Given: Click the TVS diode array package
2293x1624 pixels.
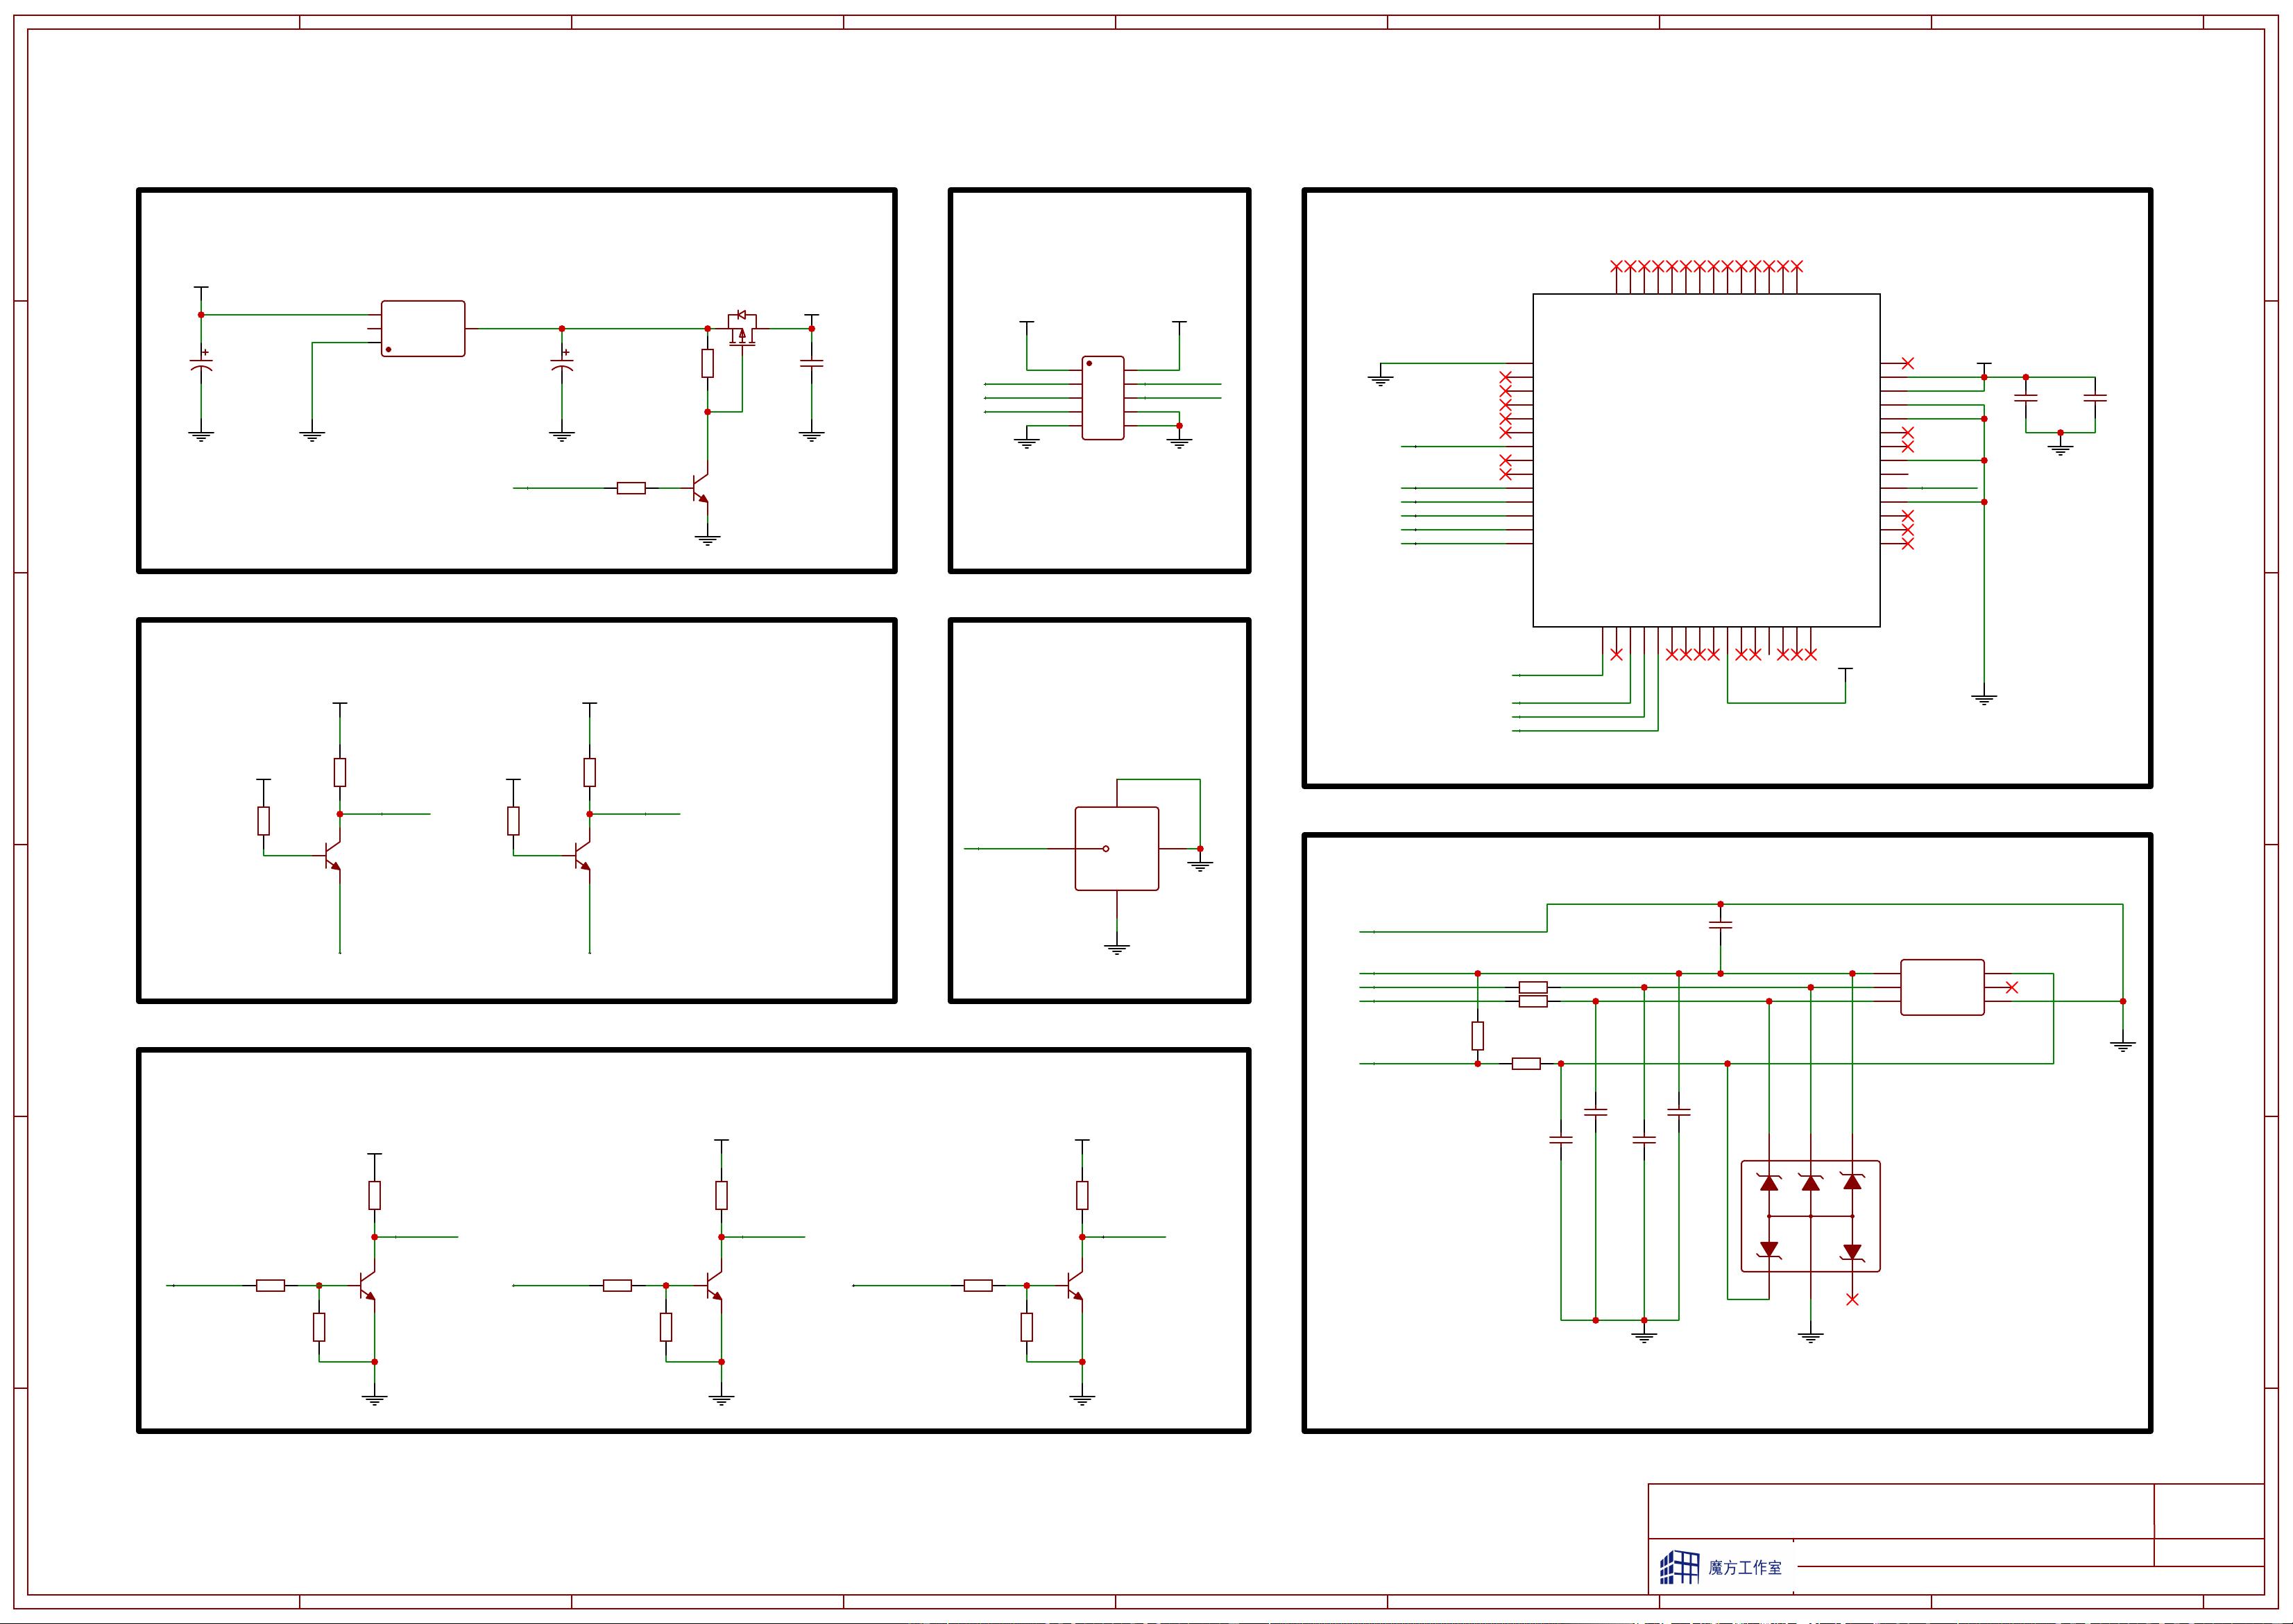Looking at the screenshot, I should [x=1810, y=1216].
